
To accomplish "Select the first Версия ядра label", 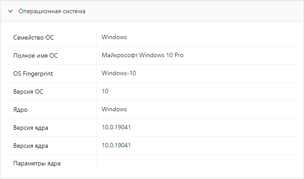I will [x=31, y=128].
